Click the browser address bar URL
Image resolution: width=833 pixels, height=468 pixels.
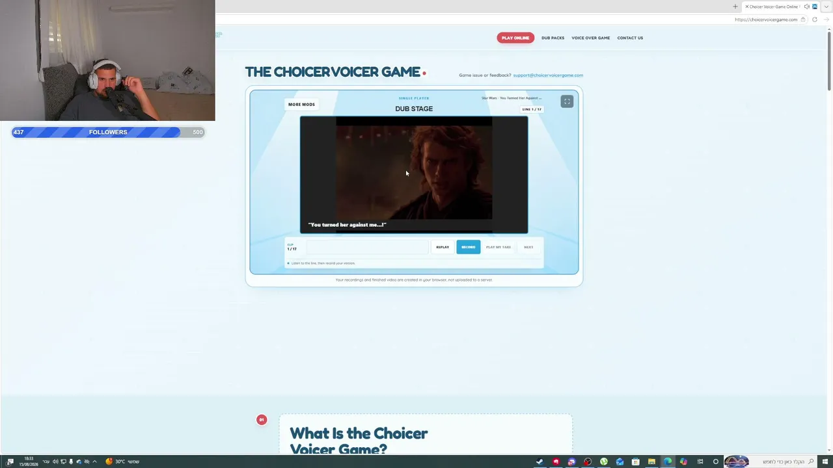click(765, 19)
